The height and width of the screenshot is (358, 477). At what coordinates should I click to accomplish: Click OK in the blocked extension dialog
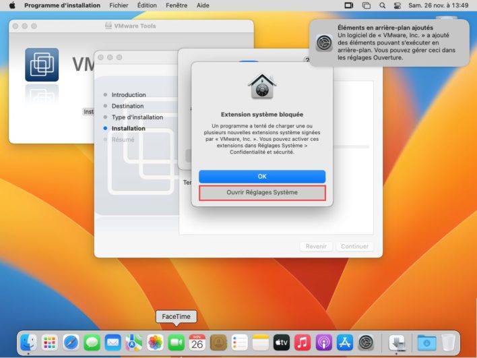[x=262, y=176]
